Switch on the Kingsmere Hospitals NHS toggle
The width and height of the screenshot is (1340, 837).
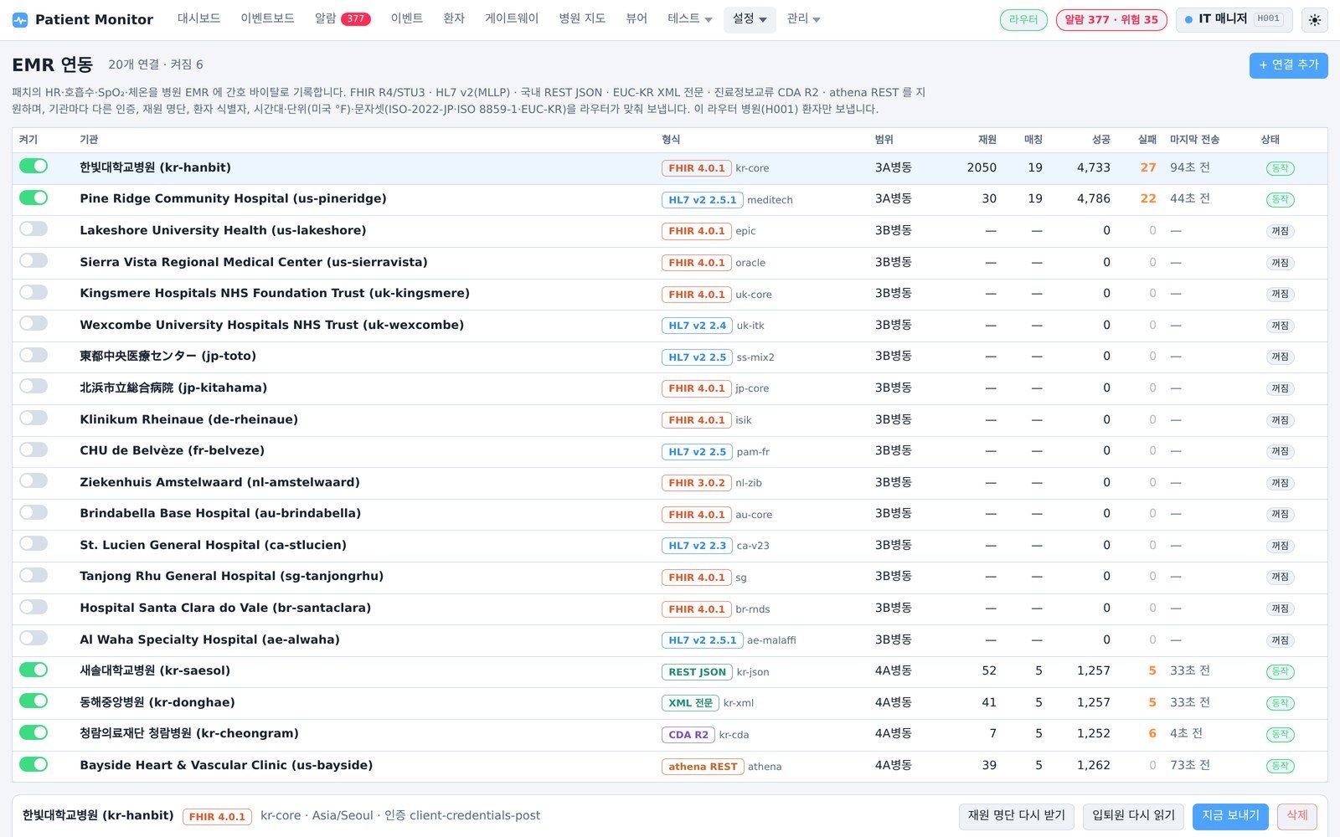(x=33, y=292)
